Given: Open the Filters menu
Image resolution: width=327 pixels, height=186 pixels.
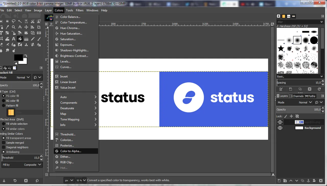Looking at the screenshot, I should coord(79,10).
